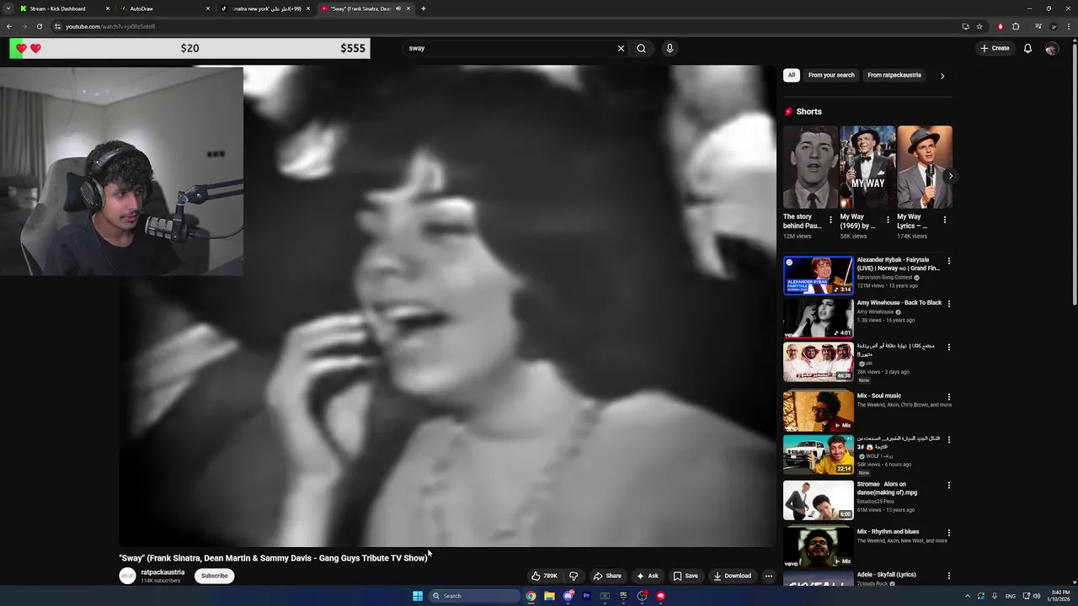Screen dimensions: 1078x606
Task: Open browser extensions puzzle icon
Action: click(1016, 26)
